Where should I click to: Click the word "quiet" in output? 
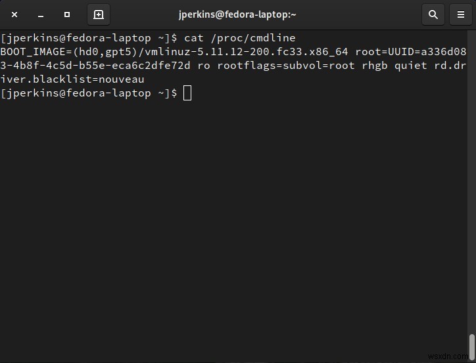tap(411, 66)
